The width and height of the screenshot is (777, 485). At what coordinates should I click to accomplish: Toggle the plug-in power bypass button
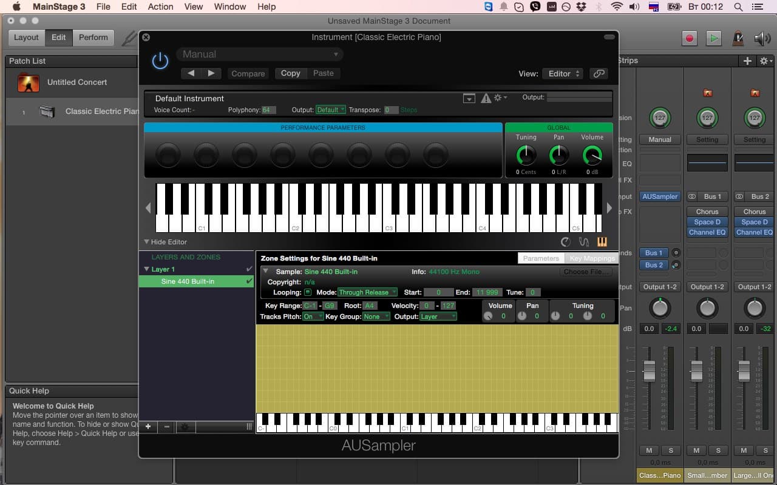tap(160, 61)
